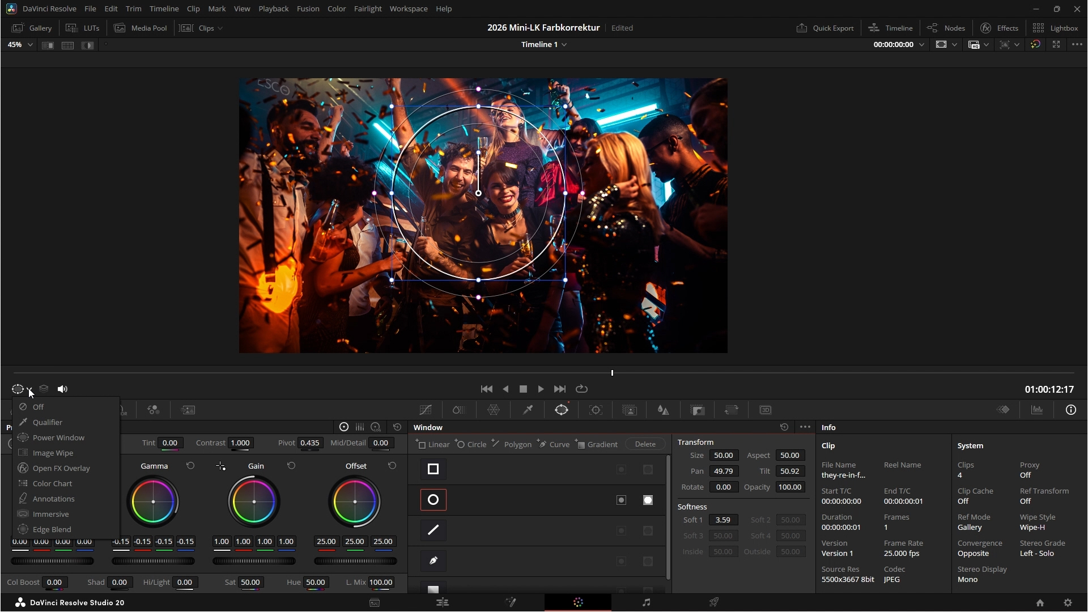The height and width of the screenshot is (612, 1088).
Task: Open the Tracker palette
Action: click(596, 410)
